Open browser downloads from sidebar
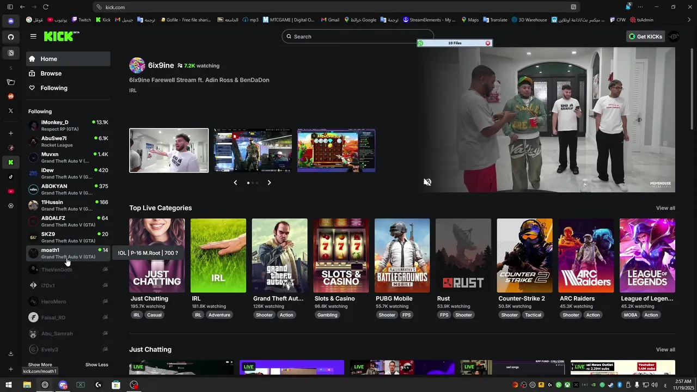 tap(11, 353)
